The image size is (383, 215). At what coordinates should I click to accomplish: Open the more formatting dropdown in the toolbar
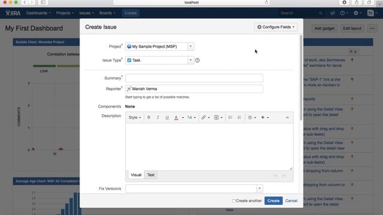point(191,118)
